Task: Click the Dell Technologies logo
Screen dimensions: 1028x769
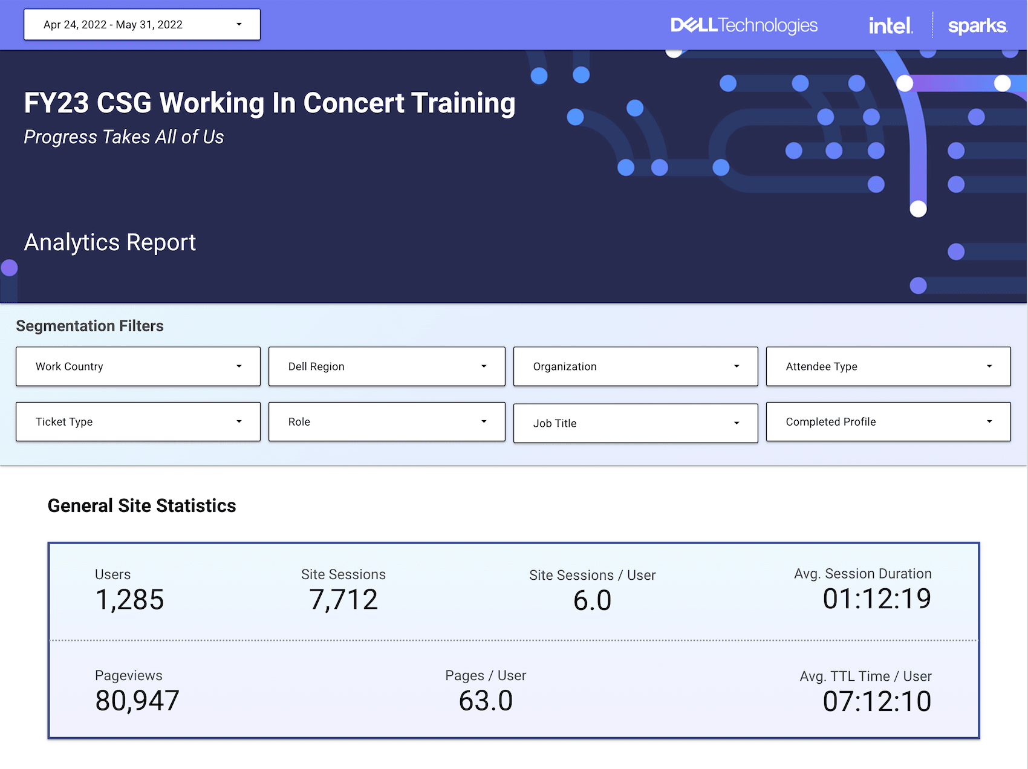Action: click(744, 25)
